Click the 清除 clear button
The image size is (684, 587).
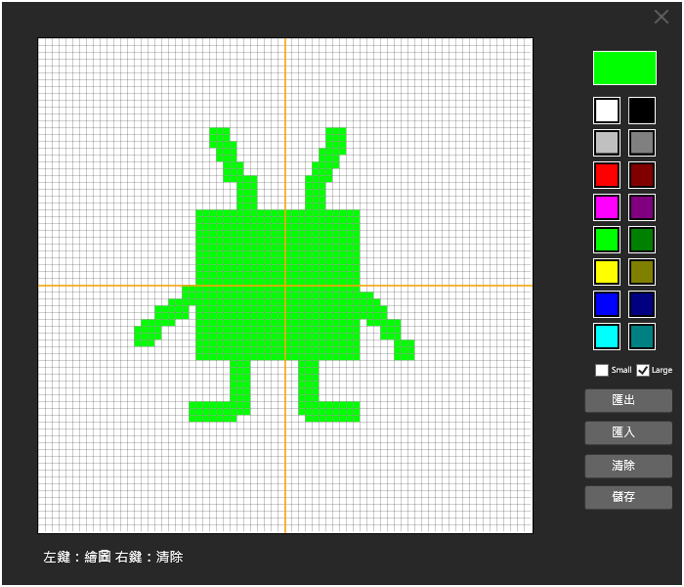click(x=628, y=466)
